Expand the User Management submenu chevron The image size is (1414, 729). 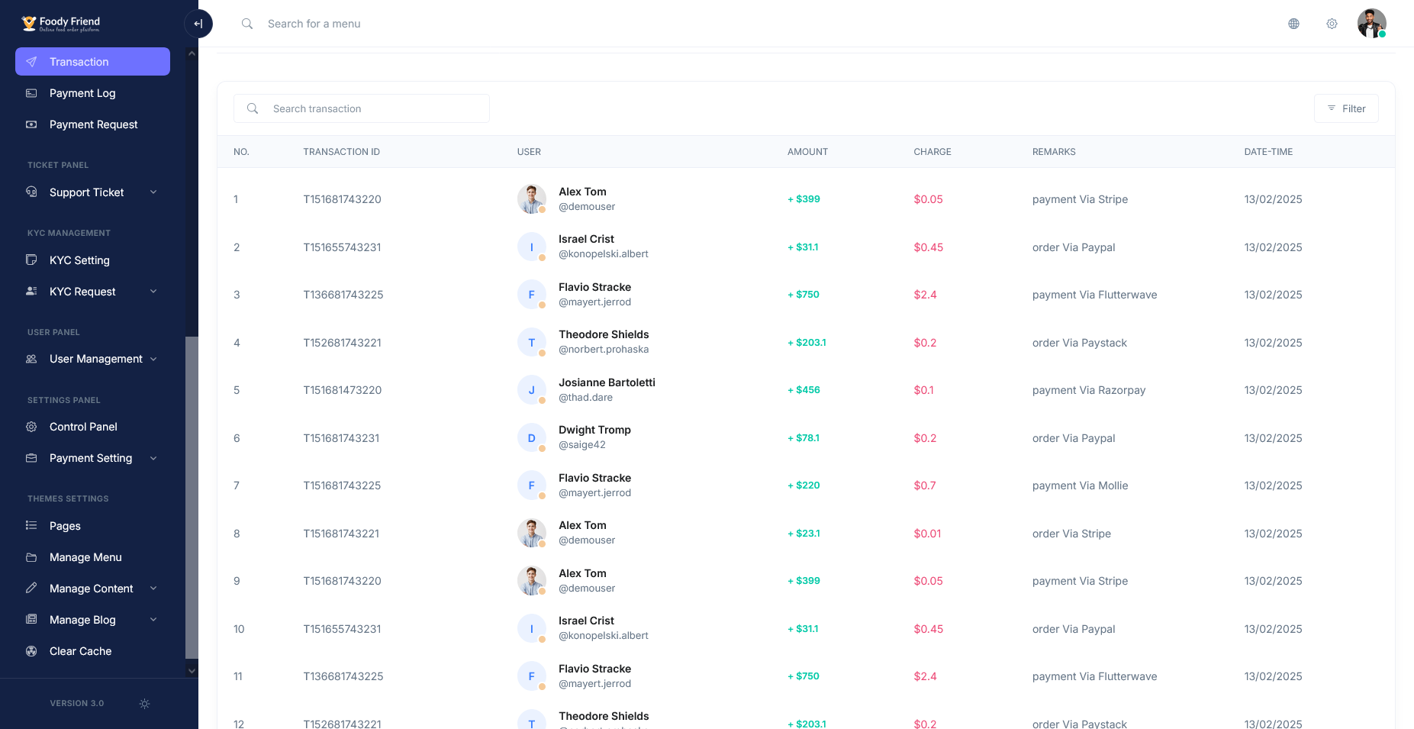coord(153,359)
